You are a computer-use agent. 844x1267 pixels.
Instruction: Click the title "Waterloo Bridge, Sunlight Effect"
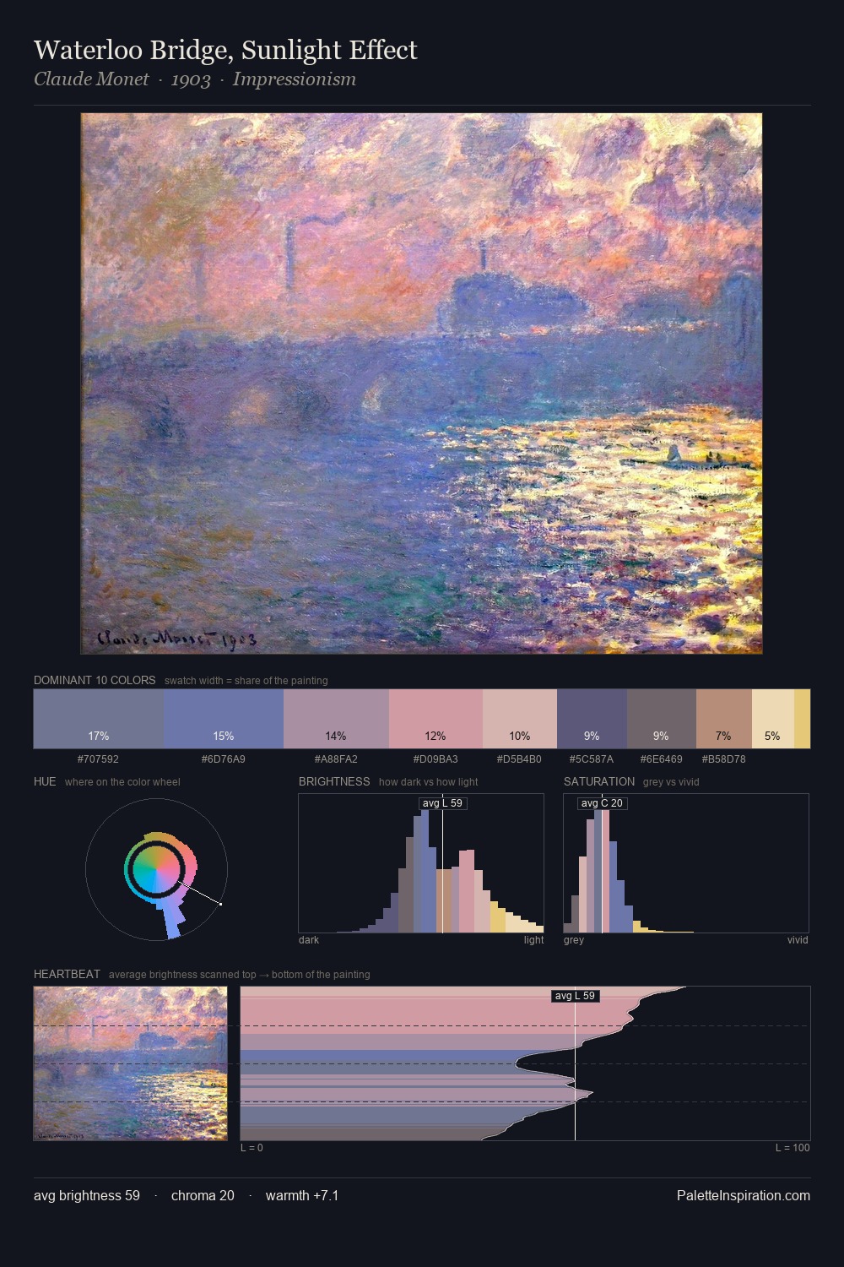click(x=225, y=51)
